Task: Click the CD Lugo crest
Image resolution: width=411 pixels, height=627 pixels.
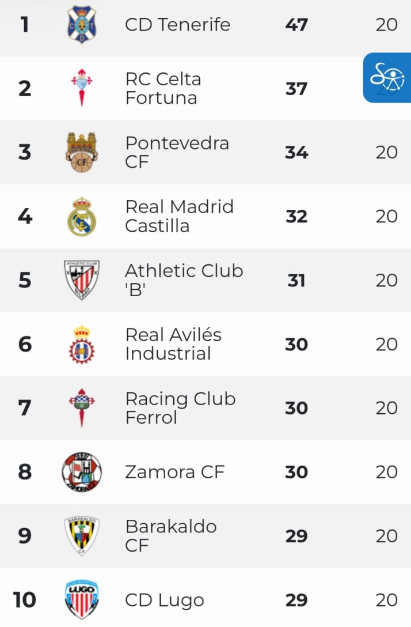Action: (x=82, y=600)
